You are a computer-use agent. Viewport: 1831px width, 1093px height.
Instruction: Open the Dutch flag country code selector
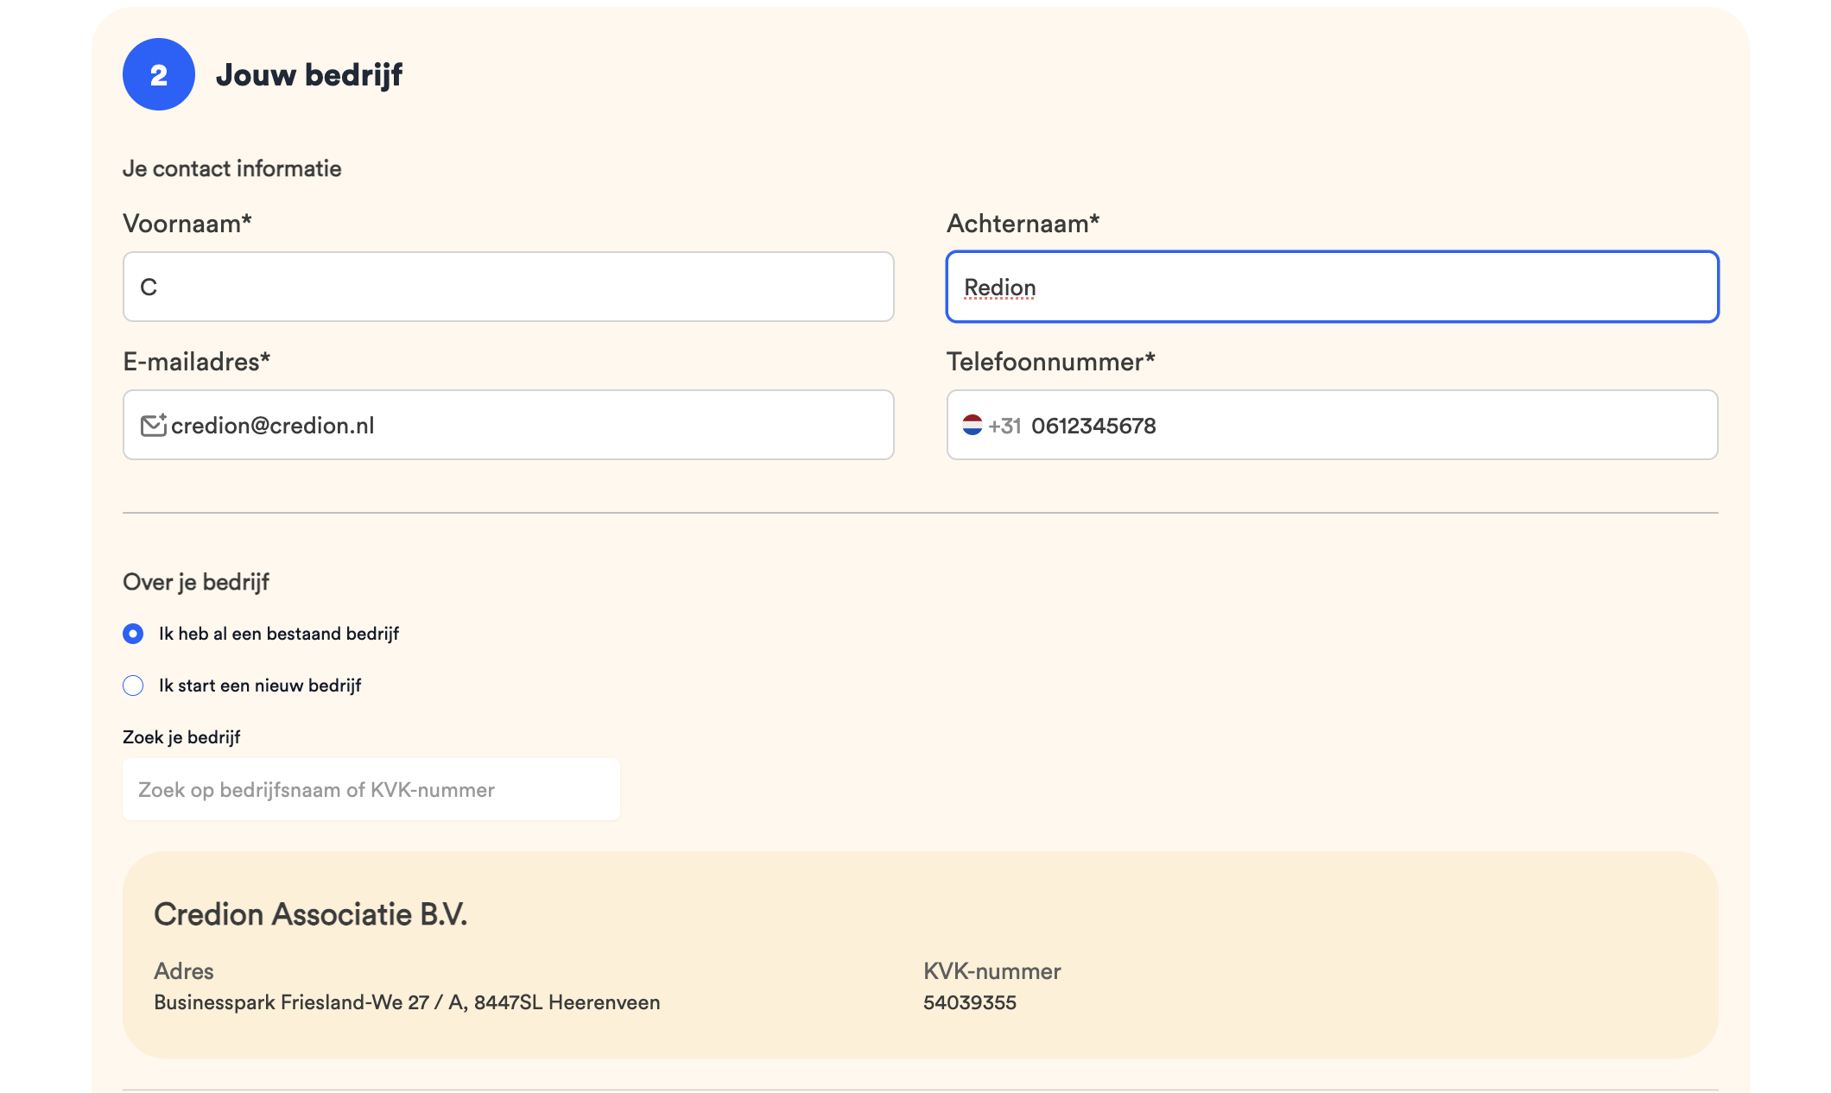tap(973, 425)
